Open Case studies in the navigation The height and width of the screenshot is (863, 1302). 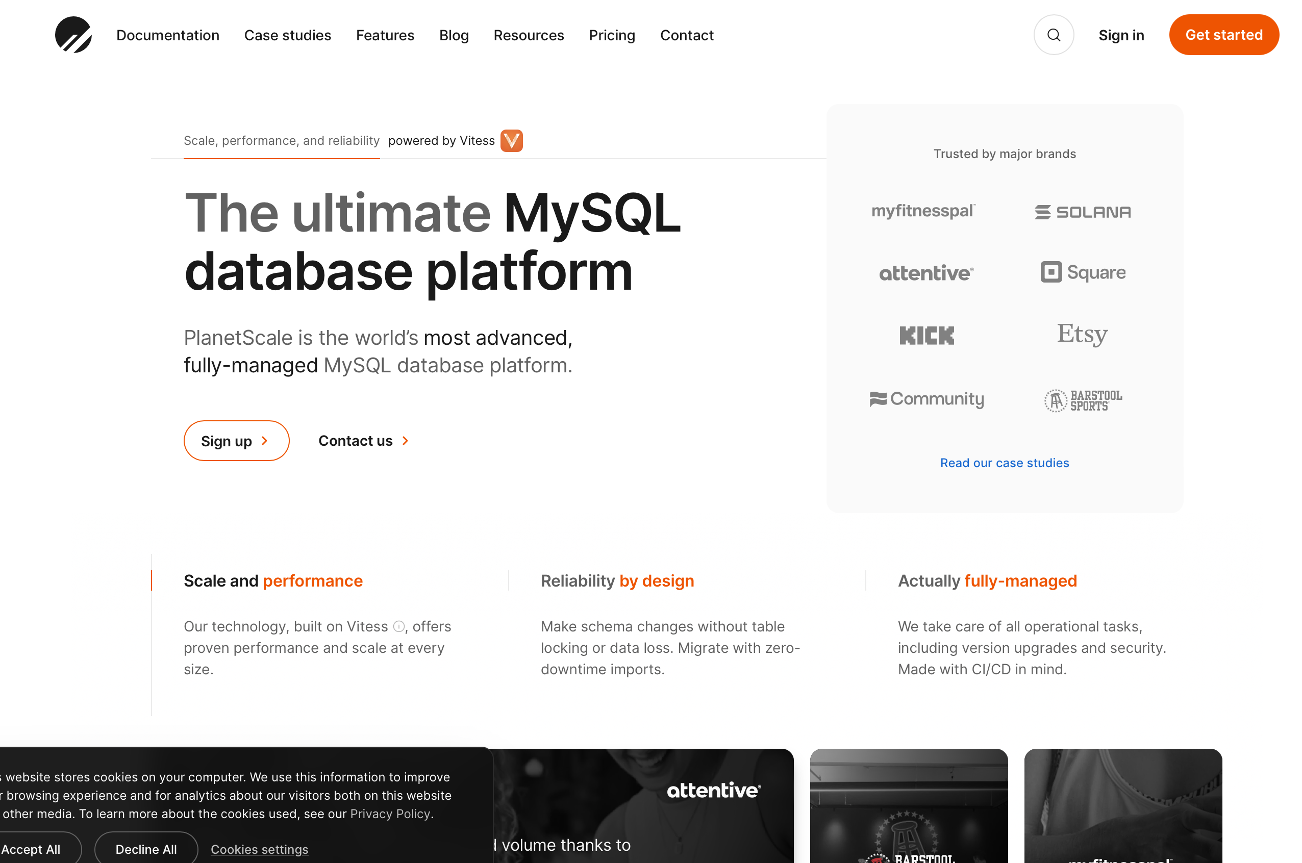tap(287, 35)
